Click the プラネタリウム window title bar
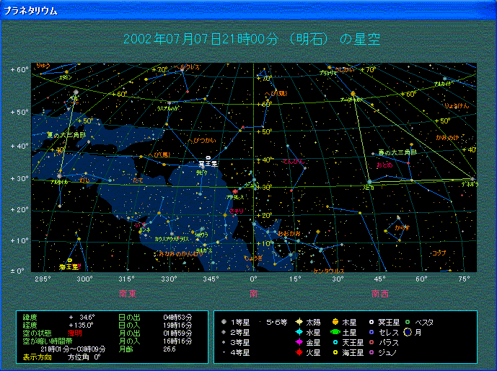This screenshot has height=371, width=497. click(248, 9)
